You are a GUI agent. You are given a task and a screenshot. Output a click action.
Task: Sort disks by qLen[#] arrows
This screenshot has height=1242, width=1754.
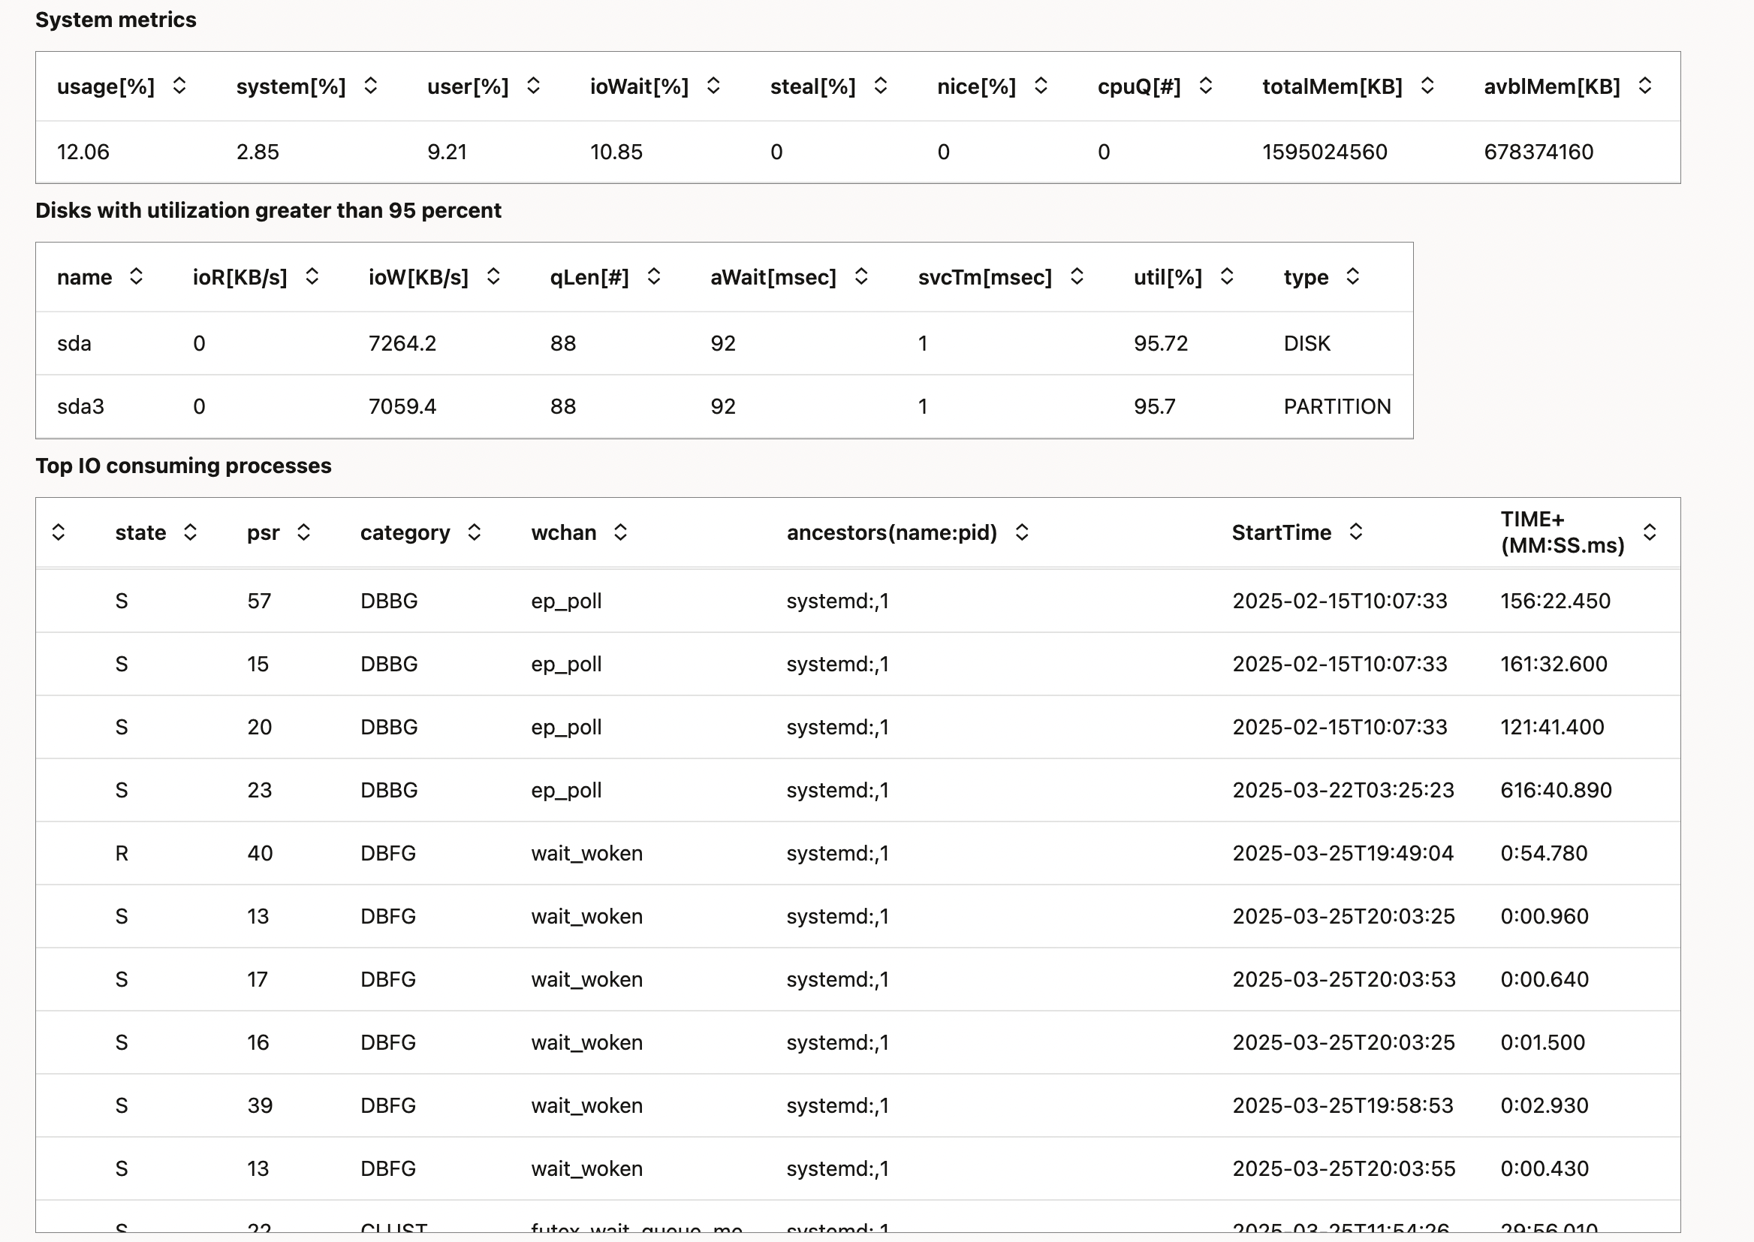(653, 276)
